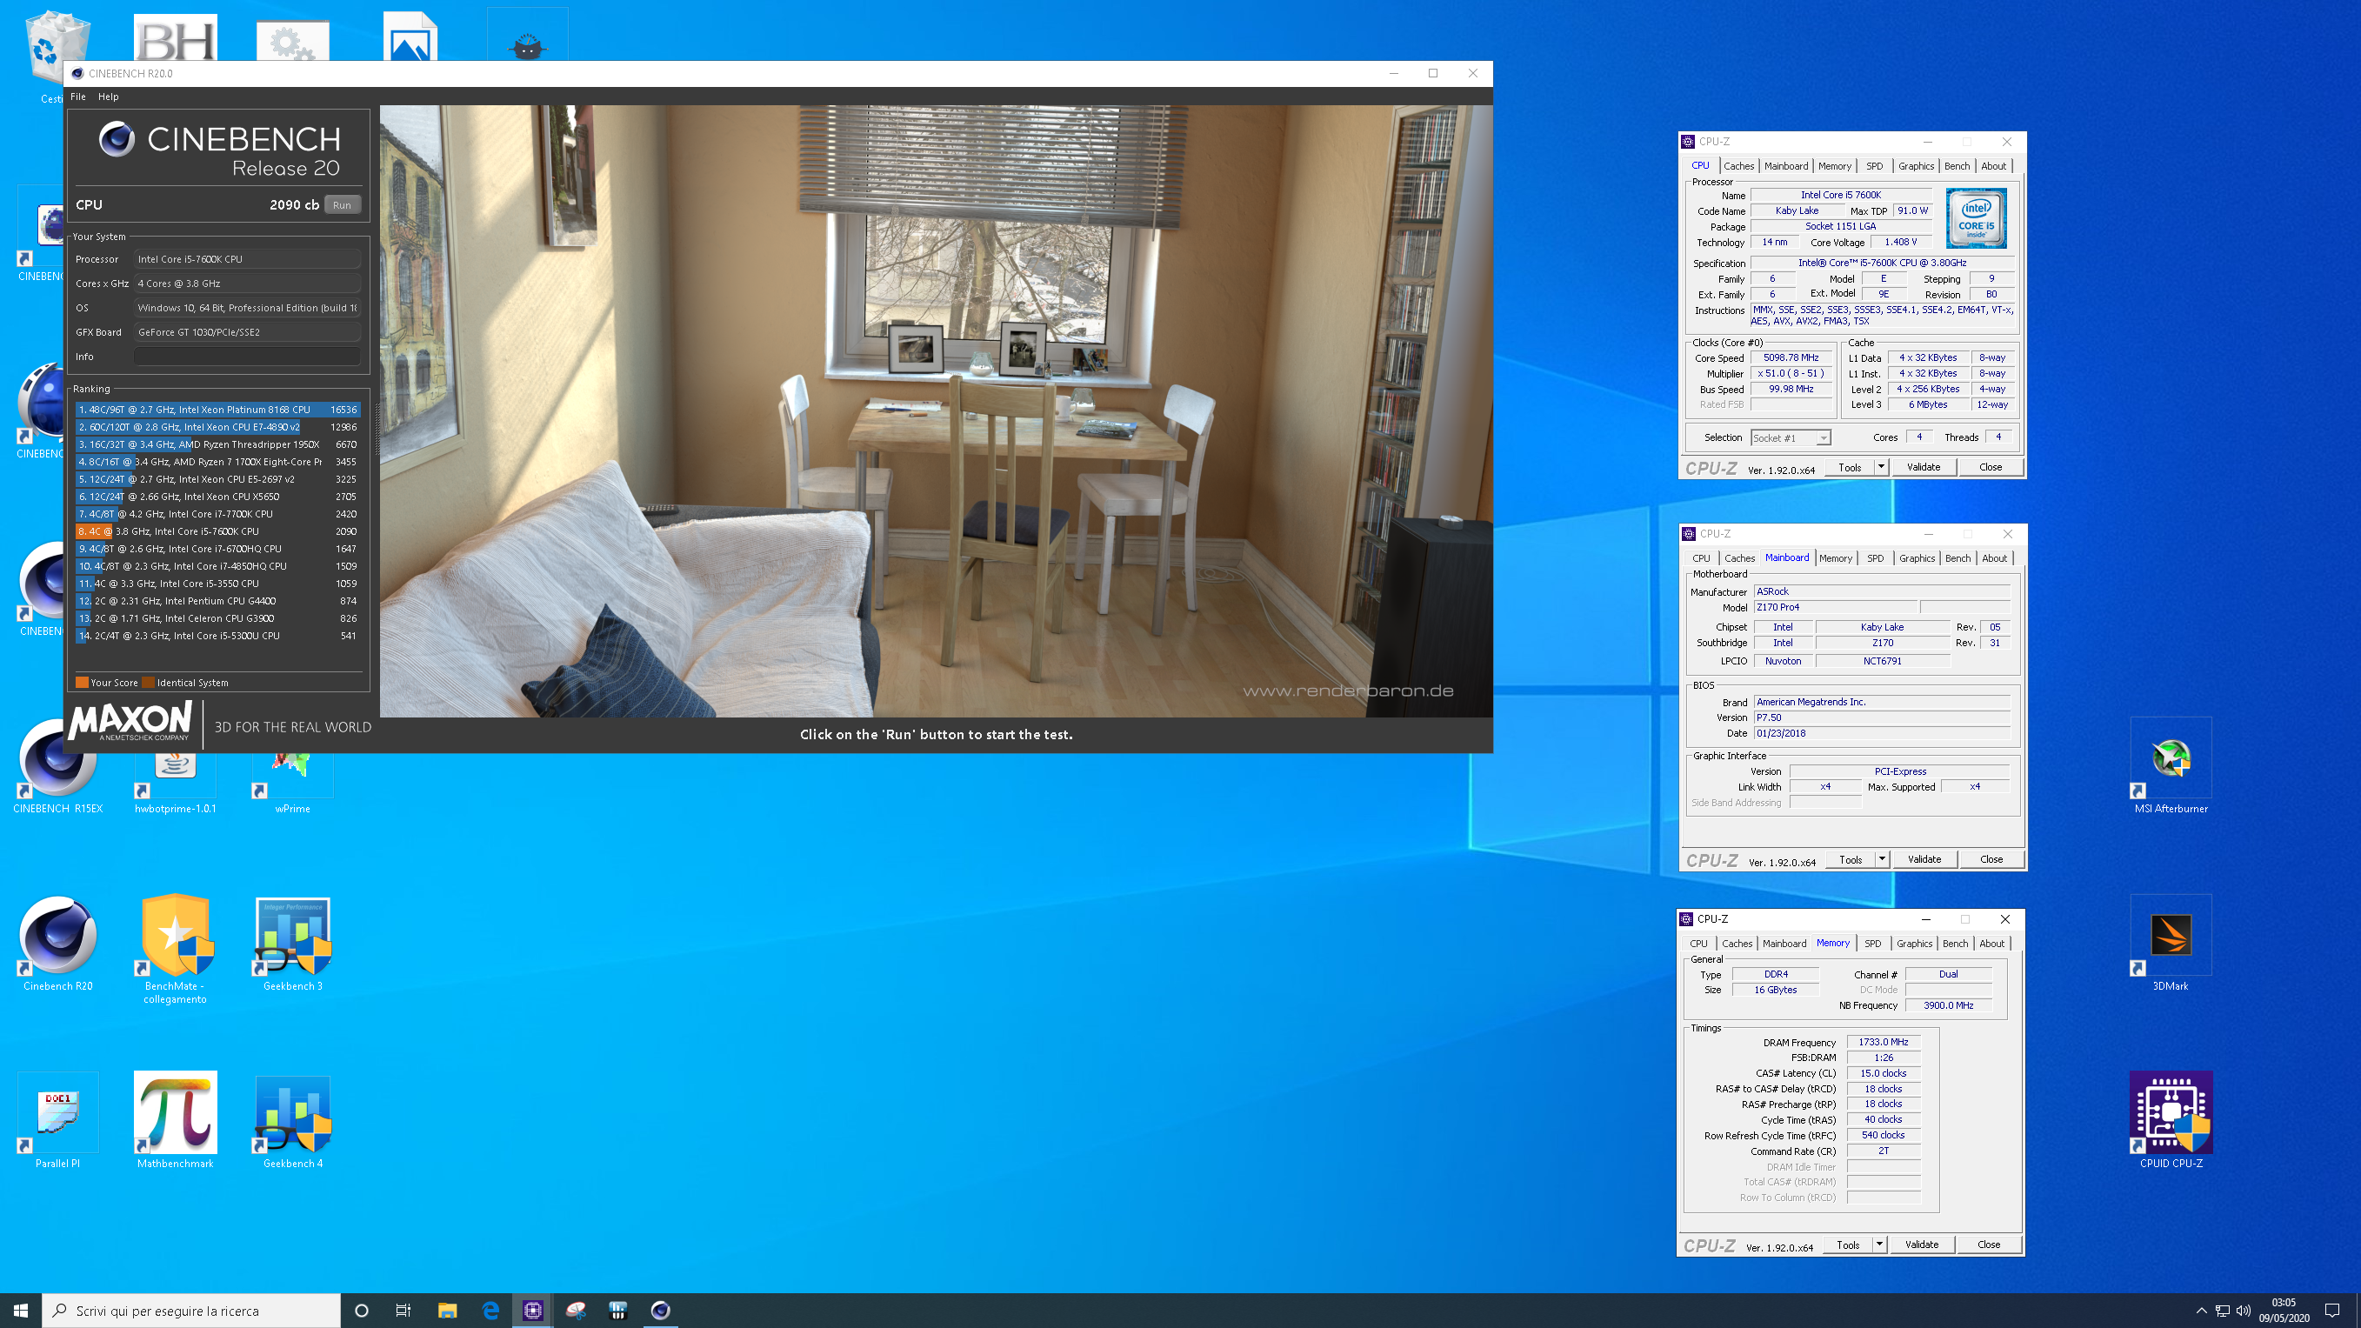
Task: Click the Info input field in Cinebench
Action: [x=247, y=357]
